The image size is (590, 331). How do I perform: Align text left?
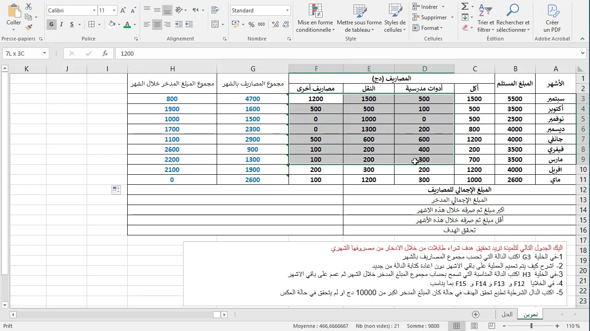point(147,24)
